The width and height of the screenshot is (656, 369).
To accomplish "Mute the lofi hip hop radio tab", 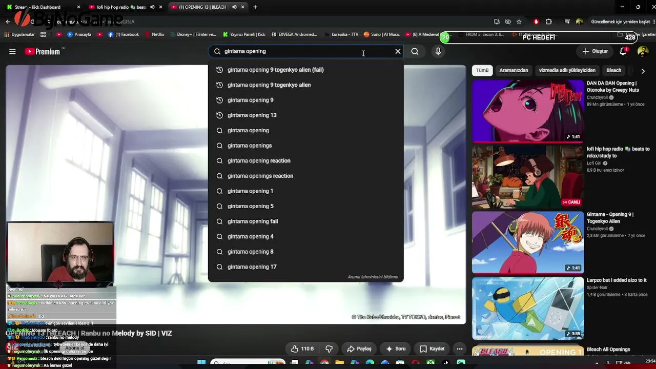I will pyautogui.click(x=152, y=7).
